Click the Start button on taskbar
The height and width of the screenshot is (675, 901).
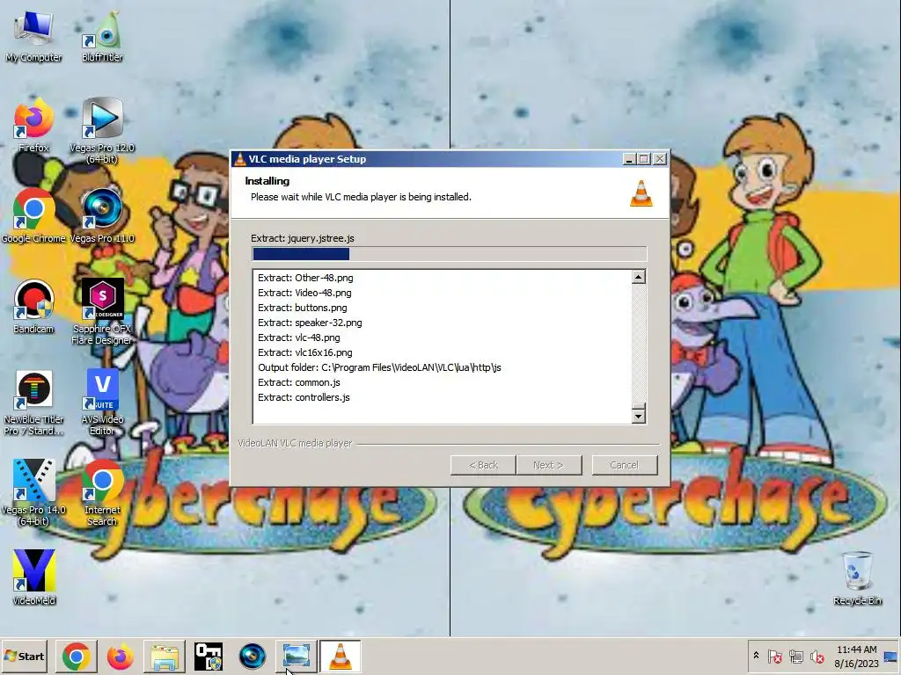(24, 656)
